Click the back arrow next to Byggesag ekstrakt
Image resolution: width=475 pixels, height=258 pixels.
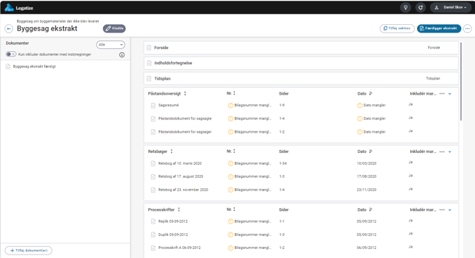coord(9,29)
